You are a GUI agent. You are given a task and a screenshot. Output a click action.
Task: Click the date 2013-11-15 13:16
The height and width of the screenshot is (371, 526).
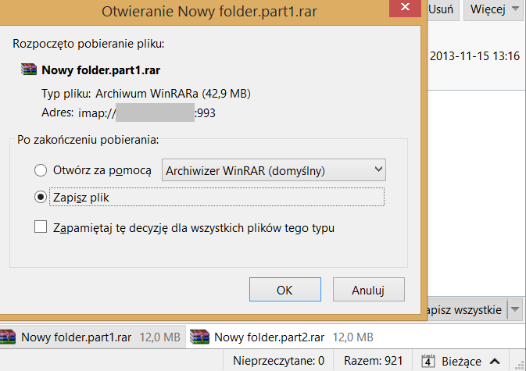point(474,56)
